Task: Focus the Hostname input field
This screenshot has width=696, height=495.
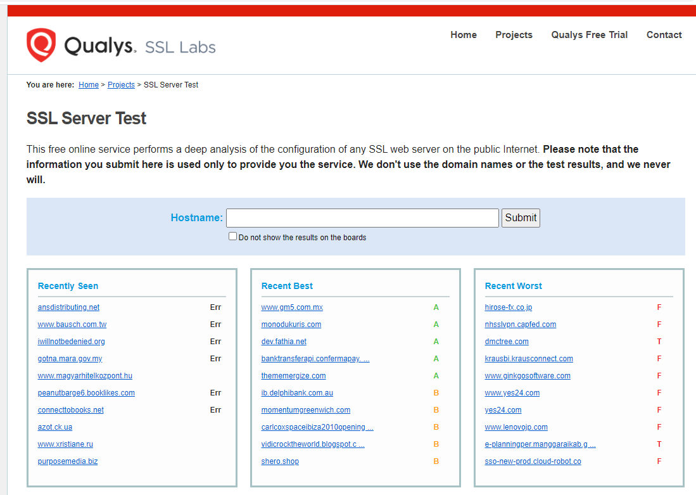Action: tap(362, 218)
